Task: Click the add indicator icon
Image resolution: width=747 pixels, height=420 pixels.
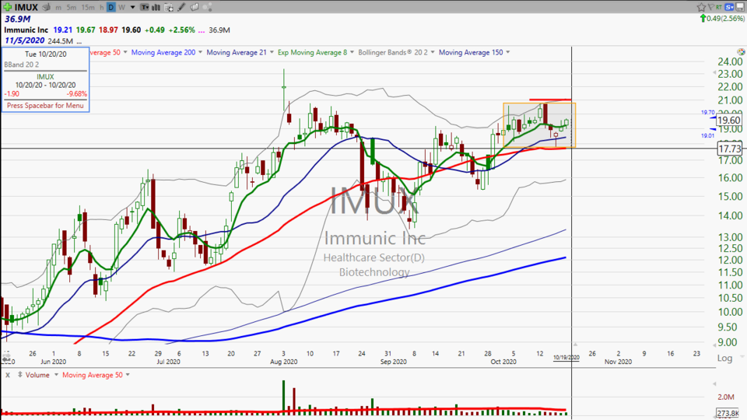Action: click(169, 7)
